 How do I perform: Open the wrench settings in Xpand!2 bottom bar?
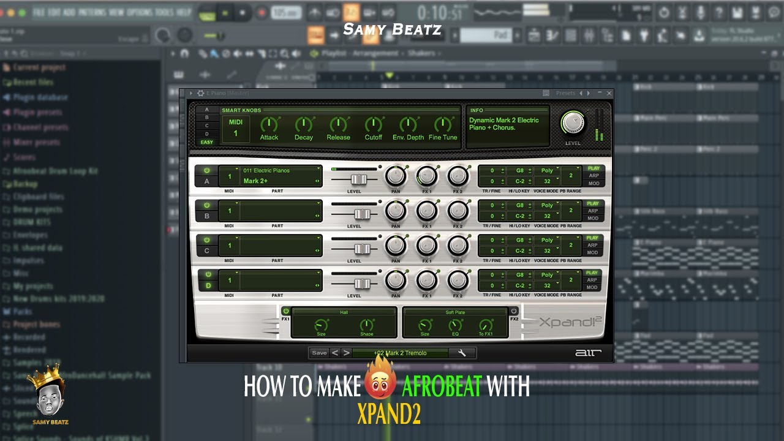(462, 353)
